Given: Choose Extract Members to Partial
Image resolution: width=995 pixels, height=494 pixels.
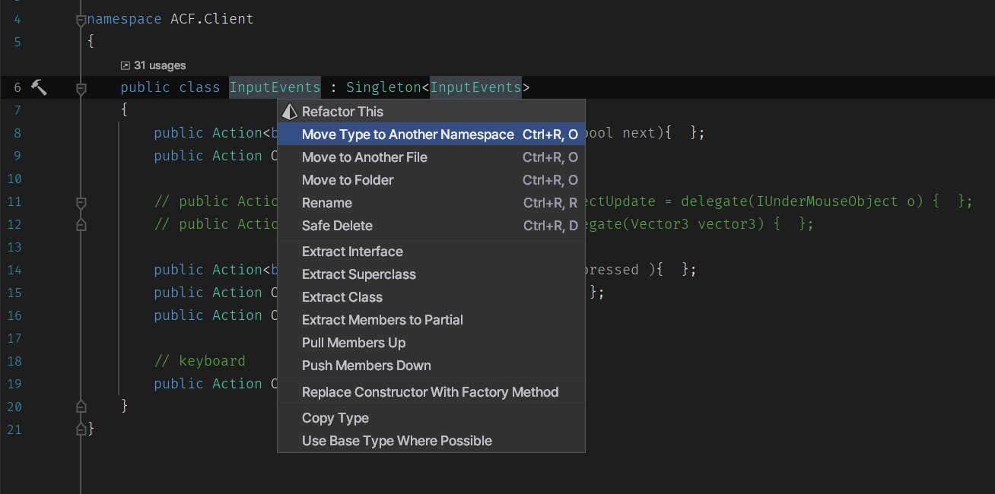Looking at the screenshot, I should [x=431, y=320].
